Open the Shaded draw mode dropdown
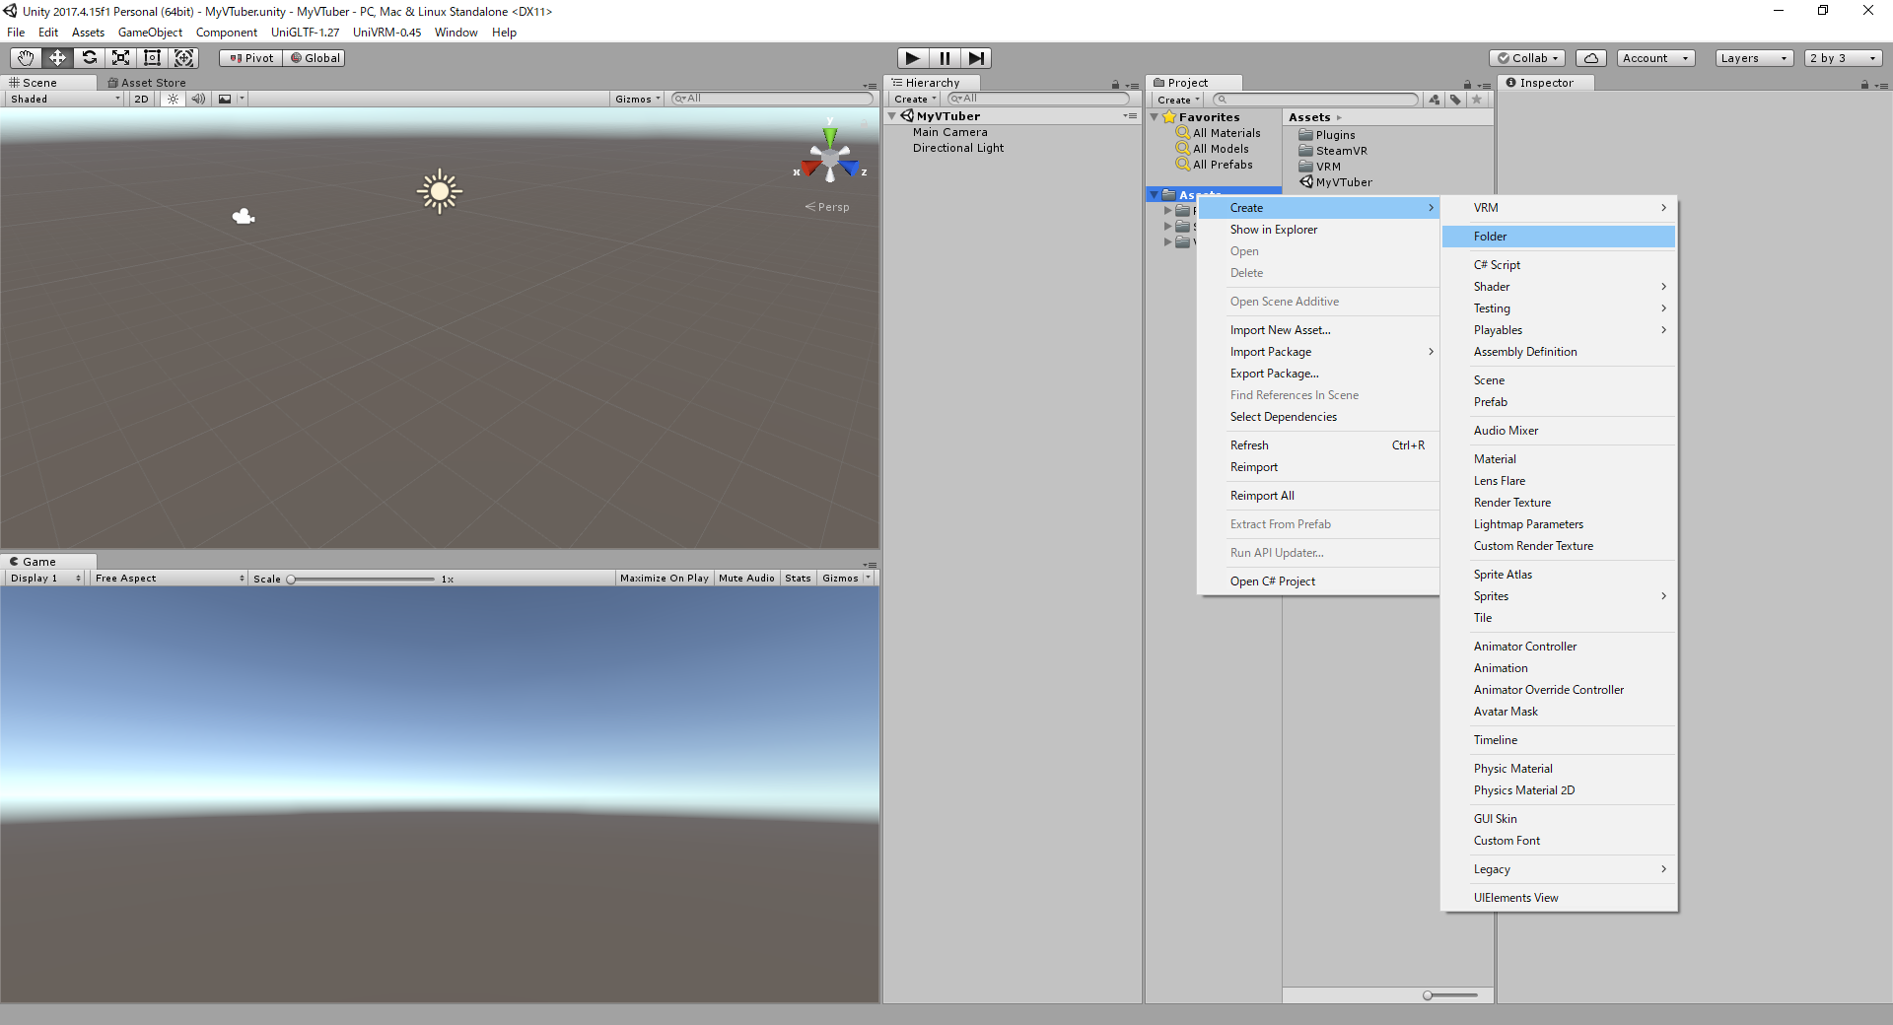Viewport: 1893px width, 1025px height. point(62,99)
